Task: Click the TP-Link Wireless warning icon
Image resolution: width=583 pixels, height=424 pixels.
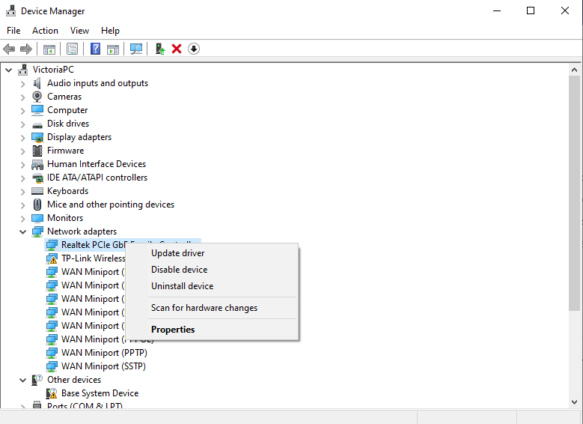Action: point(52,258)
